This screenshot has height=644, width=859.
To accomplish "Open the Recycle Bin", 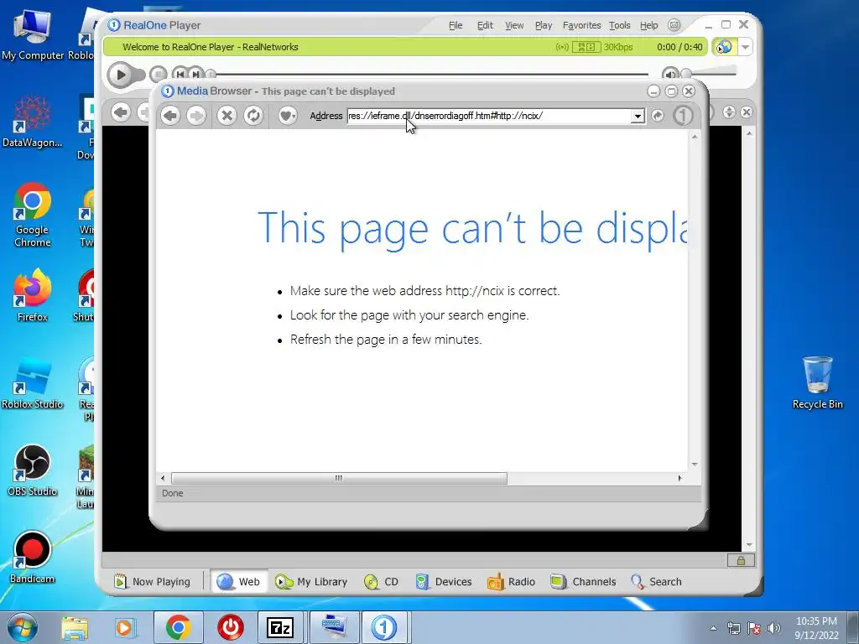I will tap(817, 383).
